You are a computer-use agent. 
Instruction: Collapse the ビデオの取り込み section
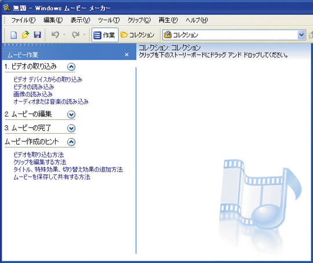click(71, 67)
